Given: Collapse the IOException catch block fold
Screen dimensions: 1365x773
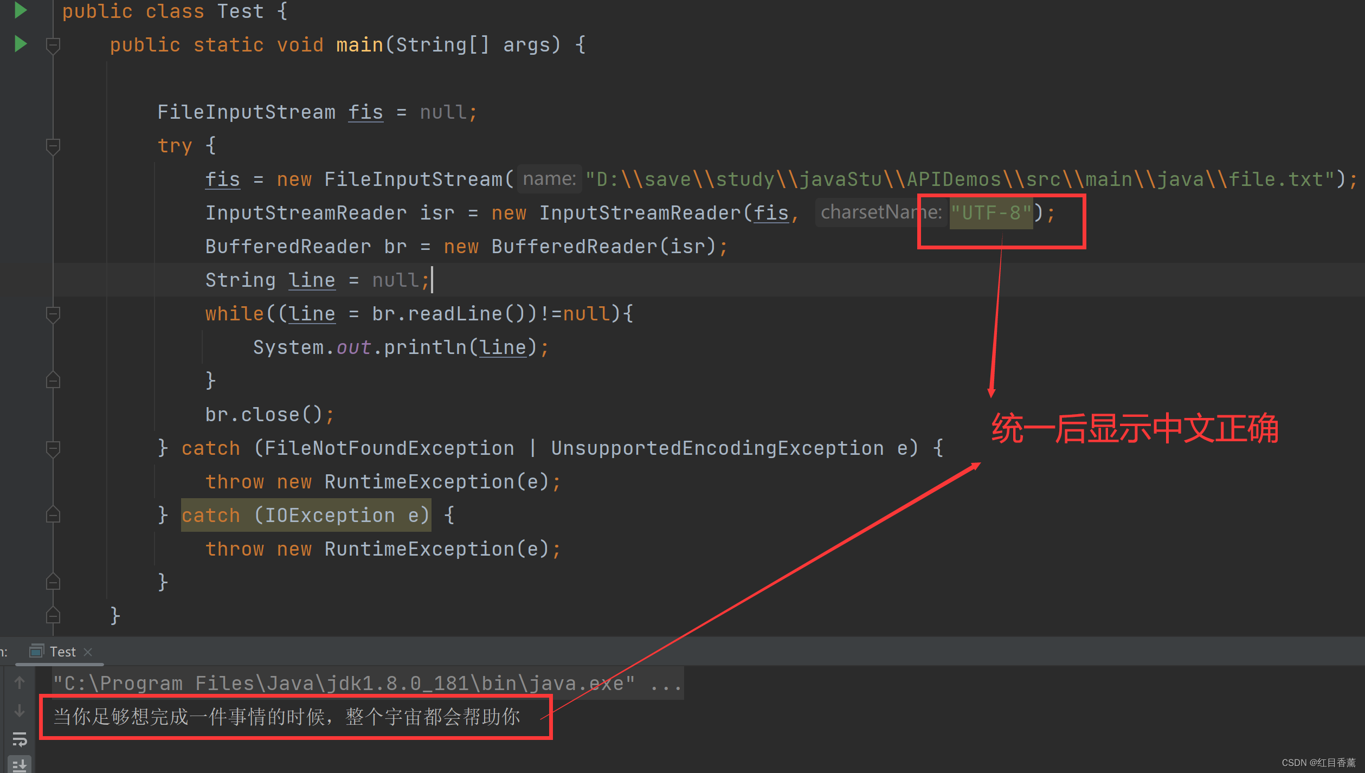Looking at the screenshot, I should point(53,514).
